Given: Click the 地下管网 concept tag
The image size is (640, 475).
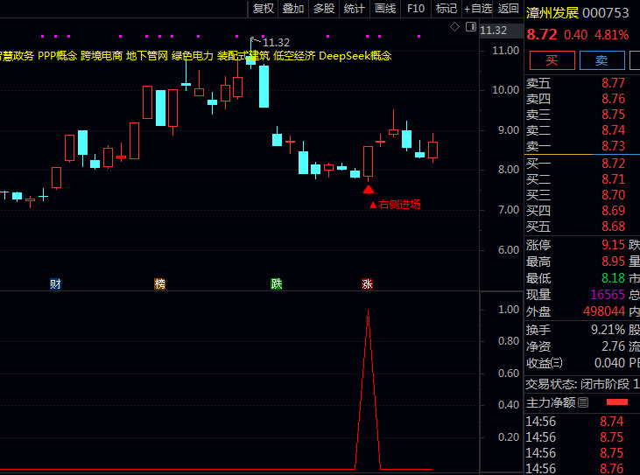Looking at the screenshot, I should tap(147, 56).
